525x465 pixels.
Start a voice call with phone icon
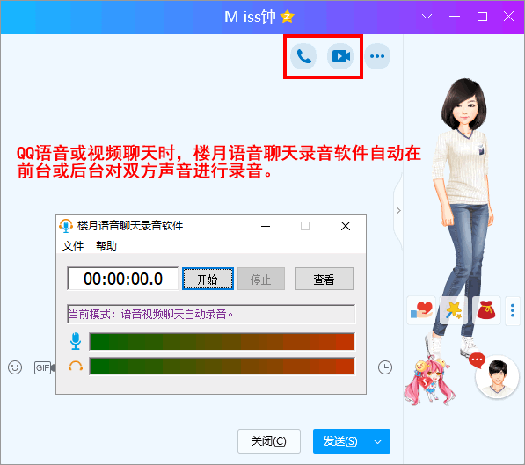click(x=303, y=56)
